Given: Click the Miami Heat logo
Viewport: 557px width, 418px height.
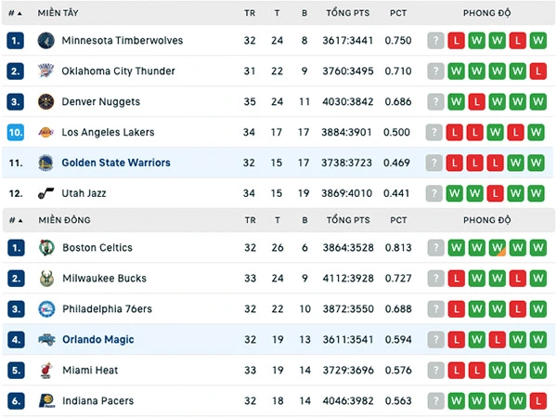Looking at the screenshot, I should (x=46, y=370).
